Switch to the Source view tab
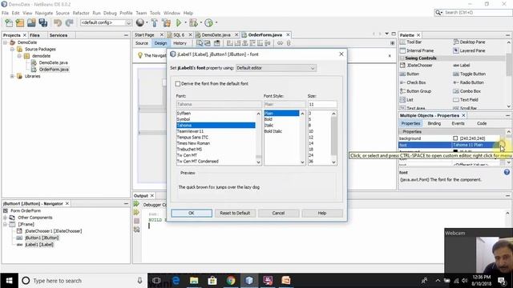This screenshot has height=288, width=513. [142, 43]
